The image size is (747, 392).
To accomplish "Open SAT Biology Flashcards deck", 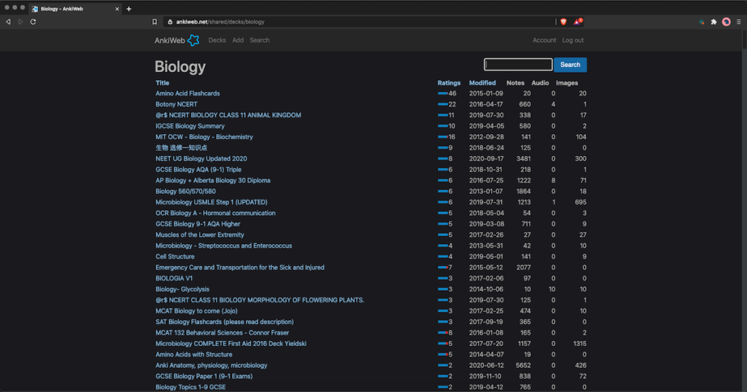I will pyautogui.click(x=225, y=322).
